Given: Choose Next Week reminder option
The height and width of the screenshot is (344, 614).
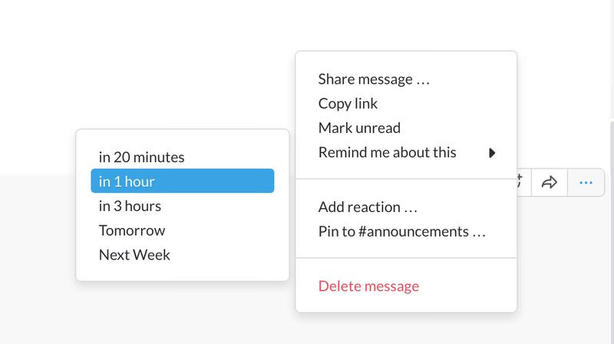Looking at the screenshot, I should pyautogui.click(x=134, y=255).
